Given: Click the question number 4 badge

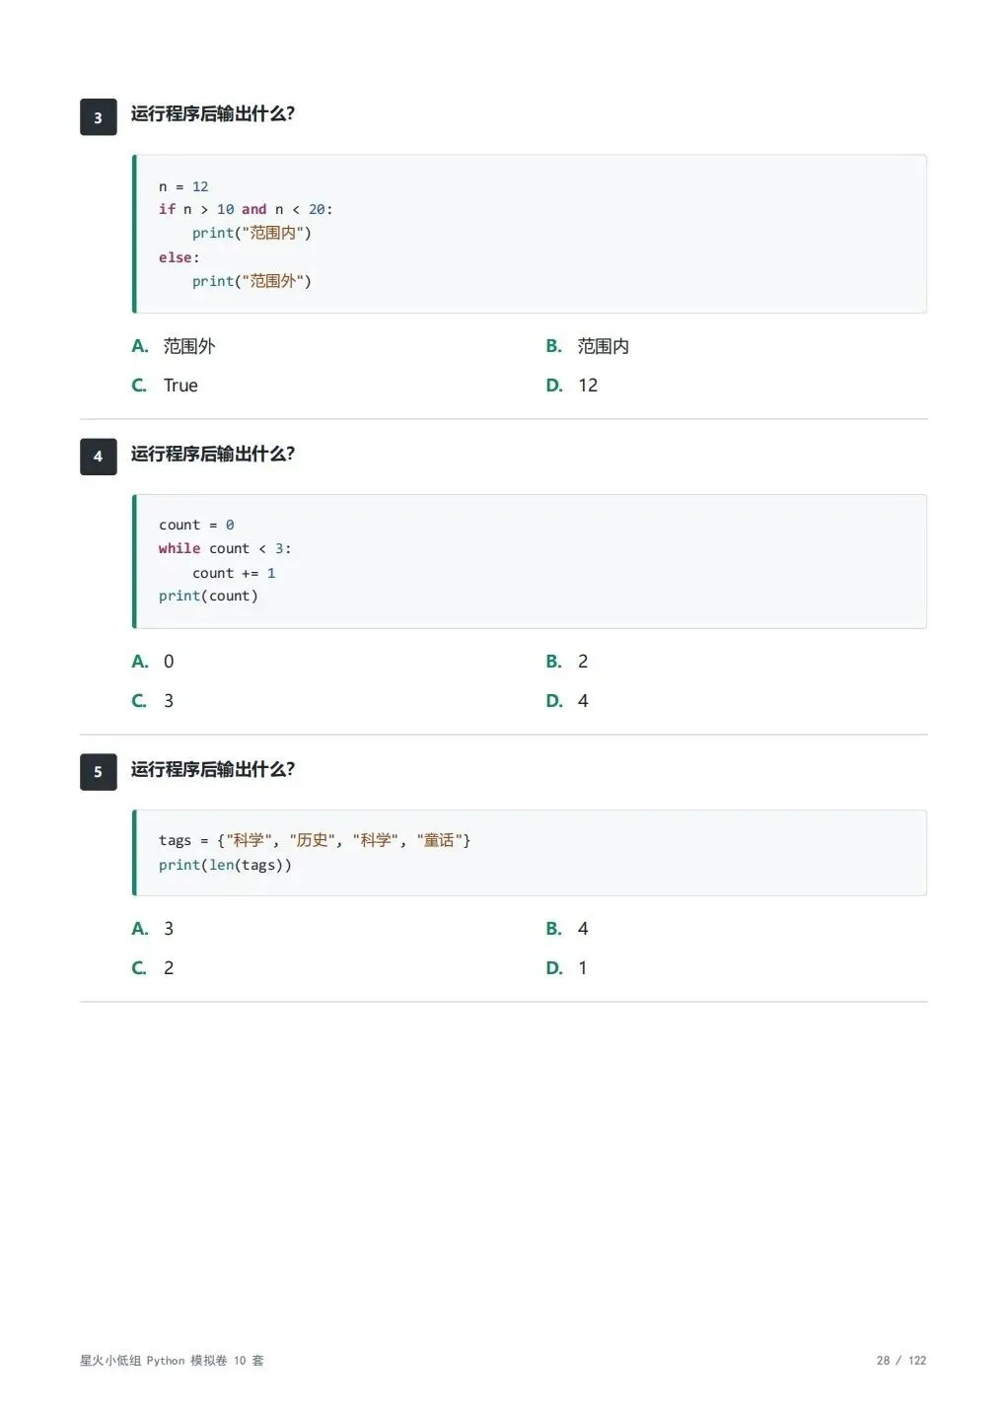Looking at the screenshot, I should point(99,457).
